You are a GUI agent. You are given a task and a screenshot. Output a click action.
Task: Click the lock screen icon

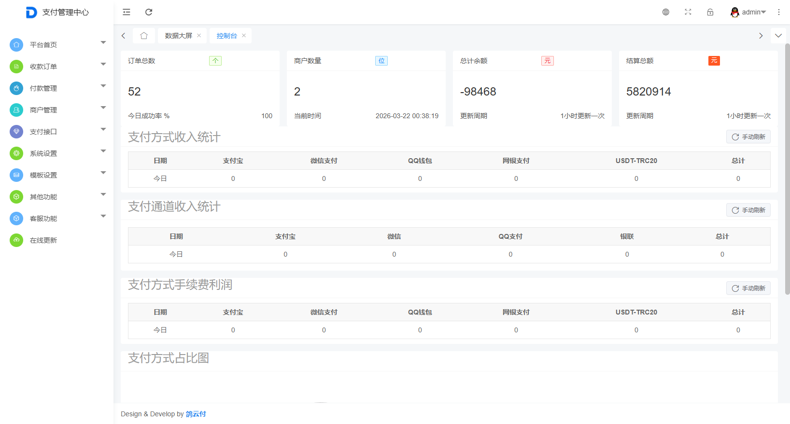pos(710,12)
